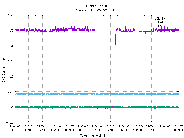Viewport: 184px width, 138px height.
Task: Click the 12:00 time tick label
Action: pyautogui.click(x=97, y=130)
